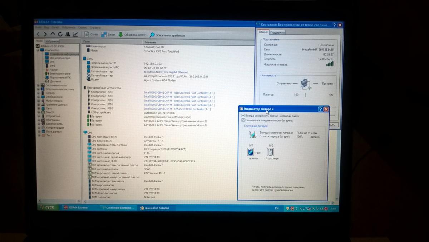Click help button in Индикатор батарей
Image resolution: width=429 pixels, height=242 pixels.
tap(320, 109)
